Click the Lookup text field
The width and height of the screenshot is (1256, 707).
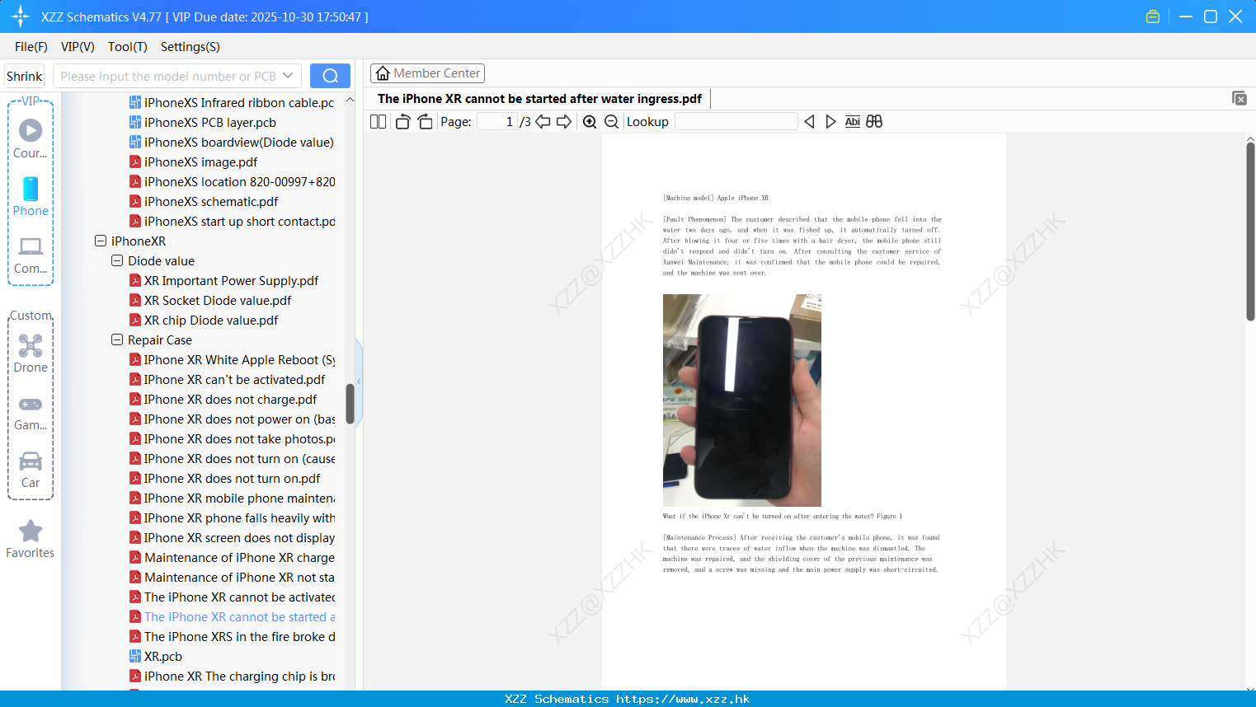[x=736, y=121]
